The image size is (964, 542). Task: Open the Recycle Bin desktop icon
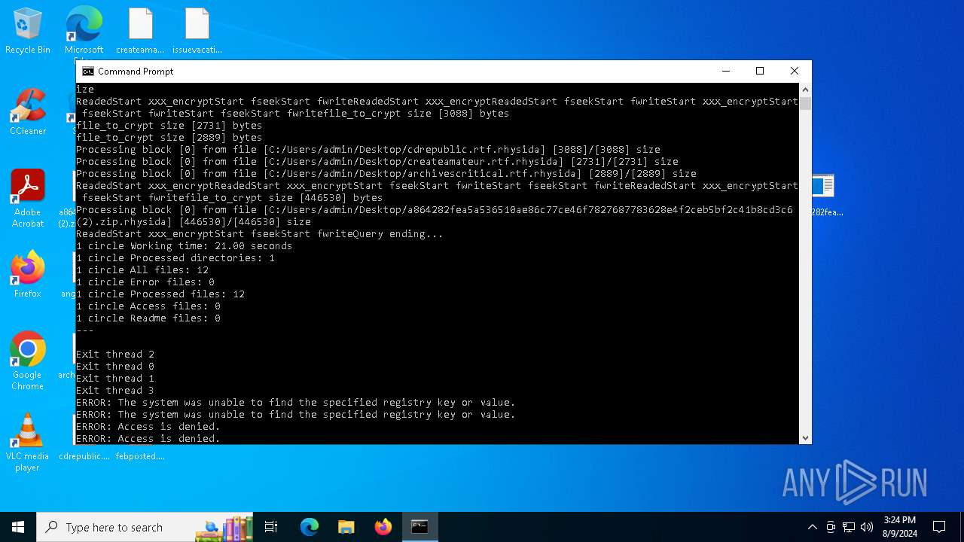click(28, 31)
